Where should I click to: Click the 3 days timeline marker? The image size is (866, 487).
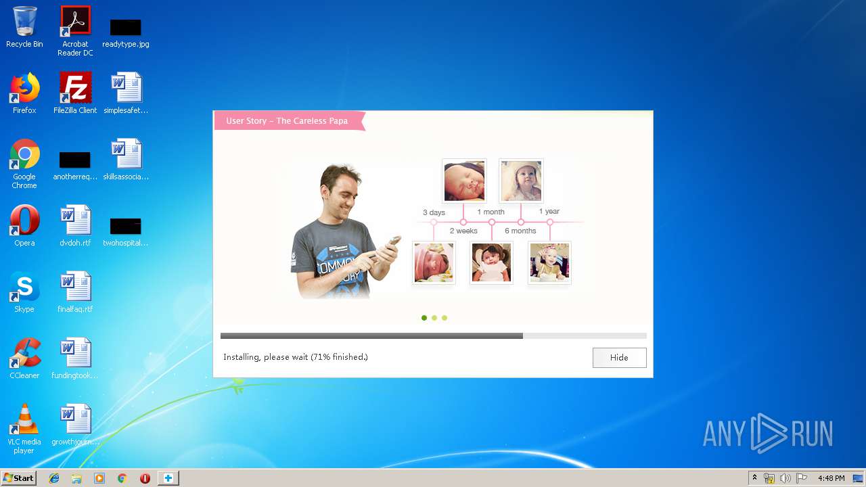coord(434,222)
